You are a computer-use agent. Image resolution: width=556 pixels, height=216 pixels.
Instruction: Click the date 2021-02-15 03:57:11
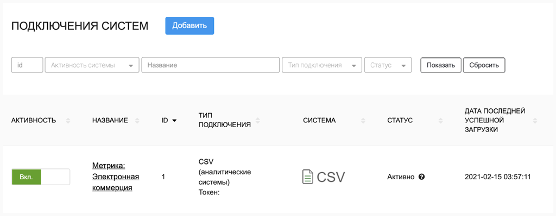(497, 177)
